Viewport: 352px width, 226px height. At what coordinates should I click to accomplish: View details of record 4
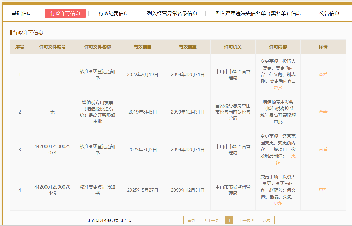point(323,190)
